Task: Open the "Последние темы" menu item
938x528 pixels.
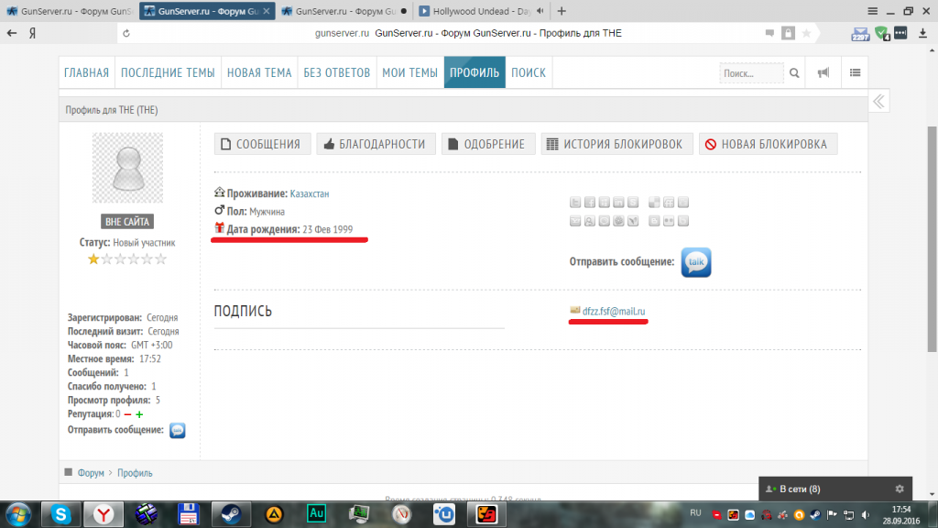Action: pos(168,73)
